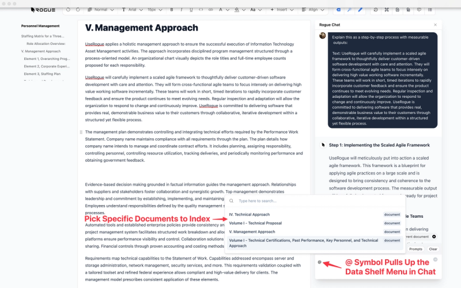Click the shield-shaped toolbar icon
Image resolution: width=461 pixels, height=288 pixels.
[x=419, y=10]
